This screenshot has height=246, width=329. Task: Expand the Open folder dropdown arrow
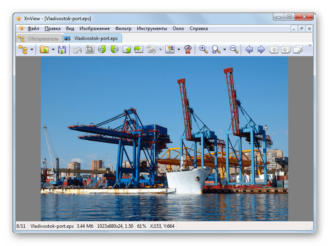(x=53, y=50)
